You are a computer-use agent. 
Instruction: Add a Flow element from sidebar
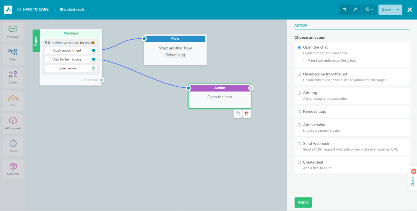(13, 55)
